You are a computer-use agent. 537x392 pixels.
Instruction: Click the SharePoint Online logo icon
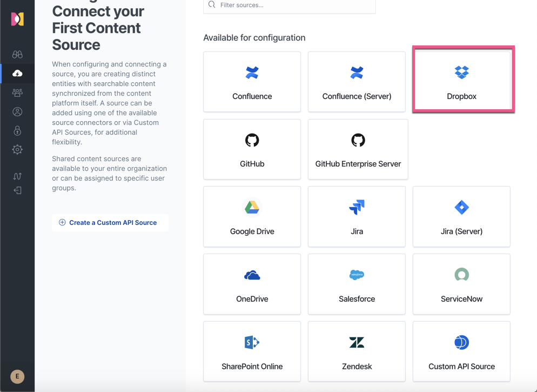point(252,342)
